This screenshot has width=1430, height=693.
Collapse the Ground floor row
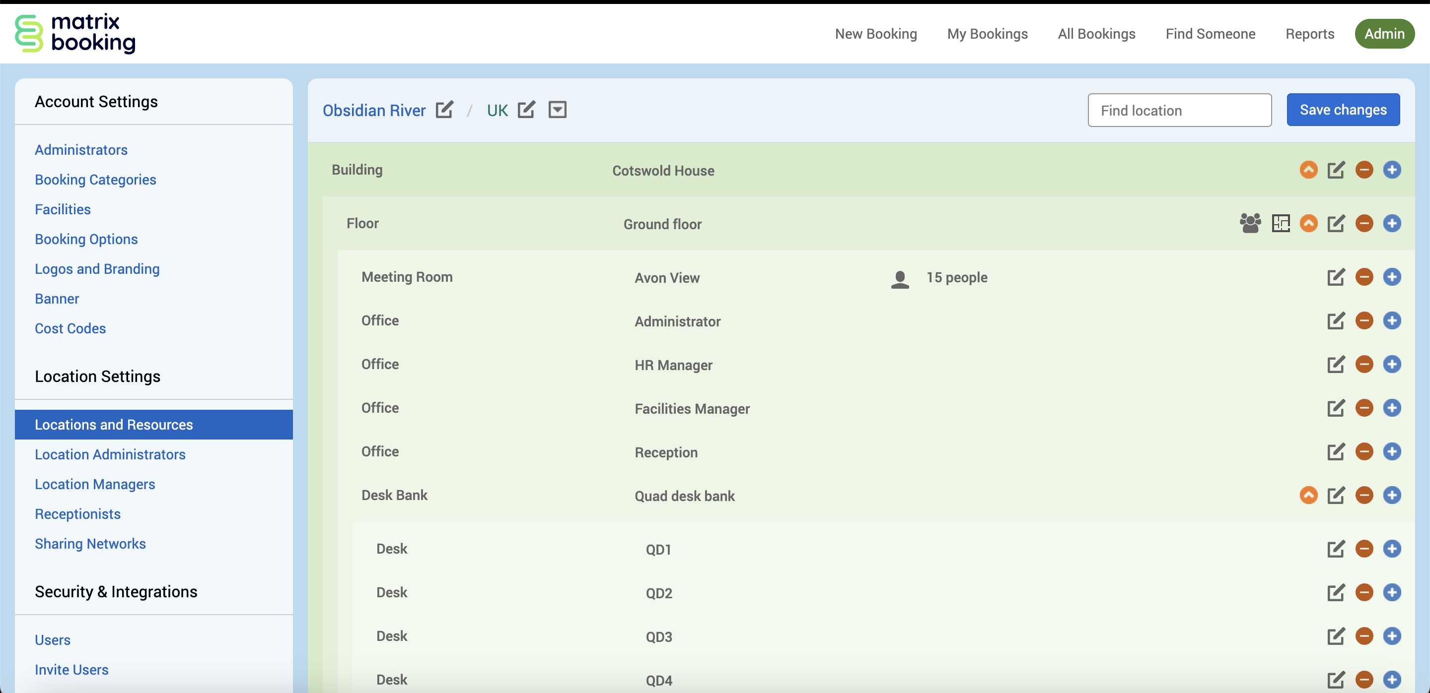[x=1308, y=223]
